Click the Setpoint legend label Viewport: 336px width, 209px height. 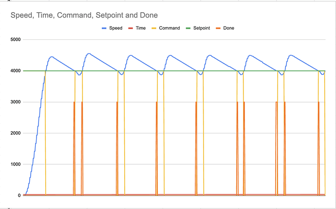[202, 28]
